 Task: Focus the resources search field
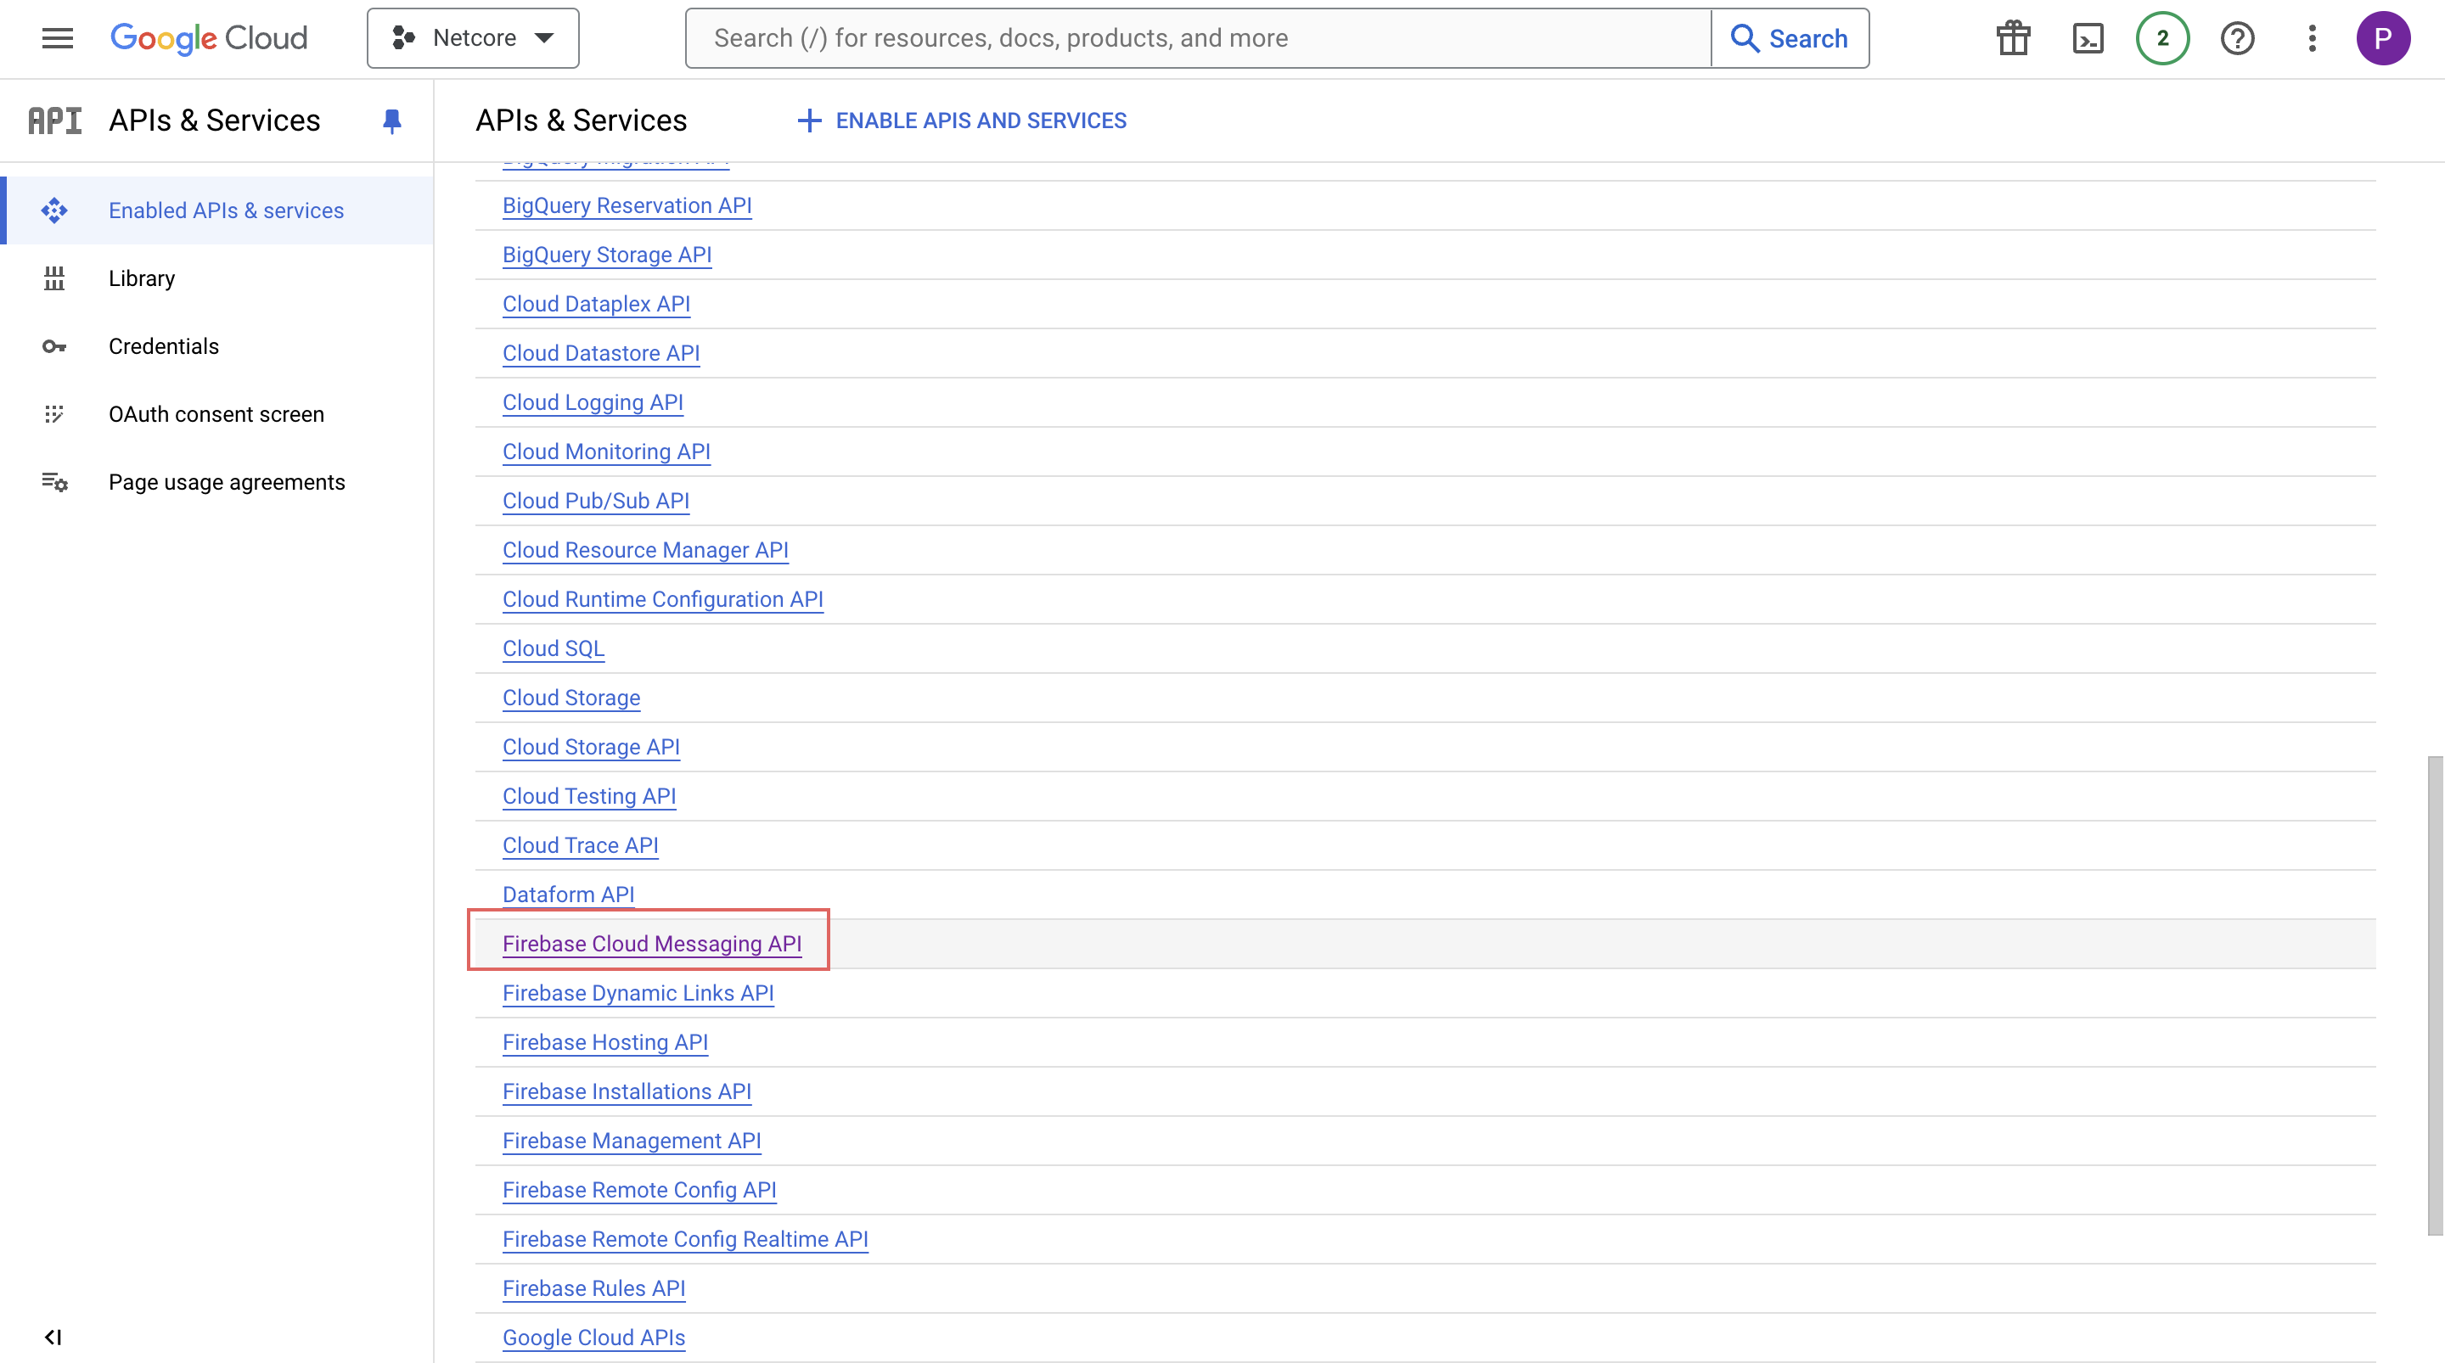pyautogui.click(x=1198, y=38)
